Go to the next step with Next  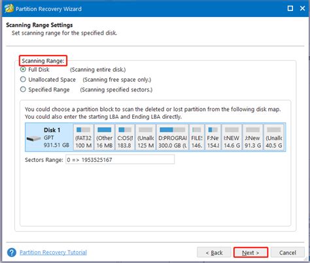click(250, 253)
